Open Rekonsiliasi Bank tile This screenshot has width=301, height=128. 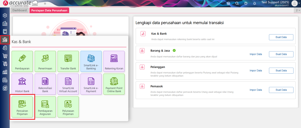coord(45,84)
